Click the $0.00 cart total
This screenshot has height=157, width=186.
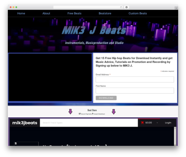coord(148,122)
